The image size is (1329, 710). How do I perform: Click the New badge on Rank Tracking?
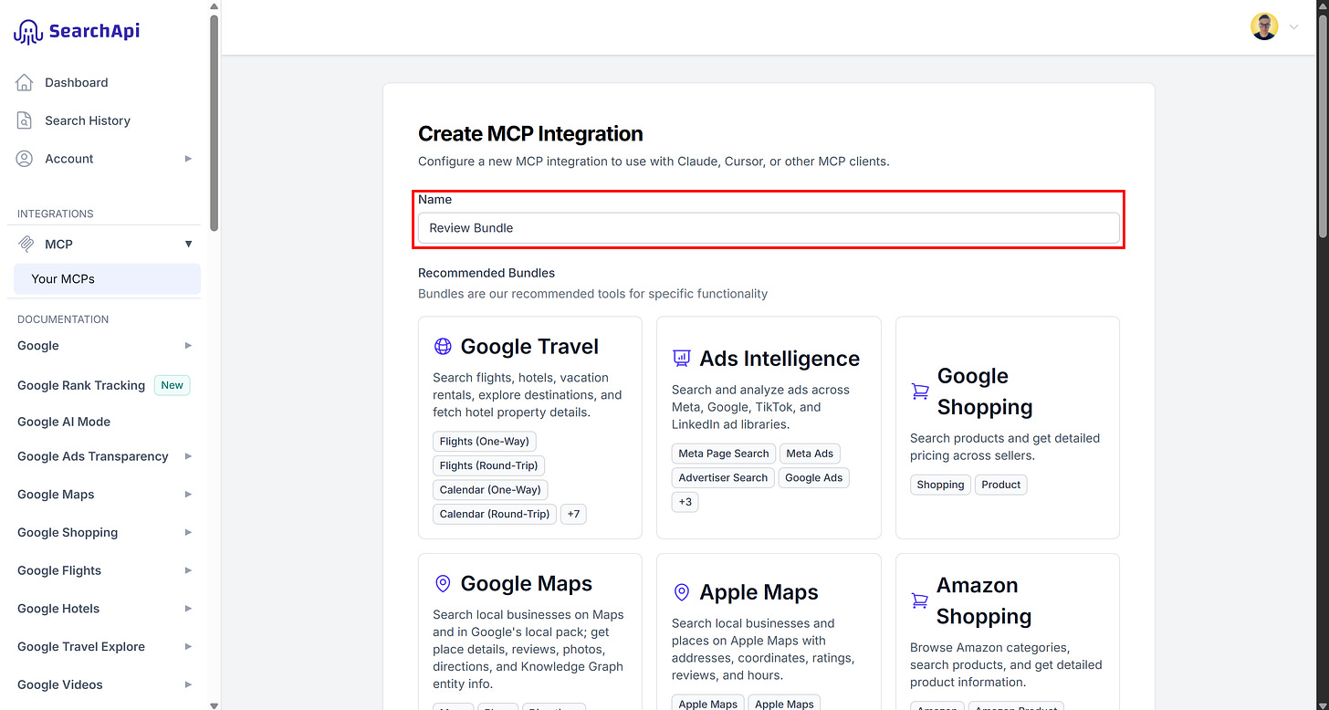click(x=173, y=385)
